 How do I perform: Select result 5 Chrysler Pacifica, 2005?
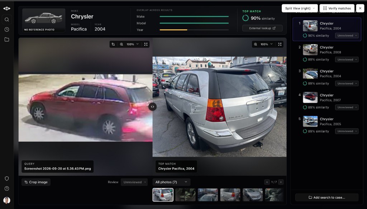pyautogui.click(x=327, y=125)
